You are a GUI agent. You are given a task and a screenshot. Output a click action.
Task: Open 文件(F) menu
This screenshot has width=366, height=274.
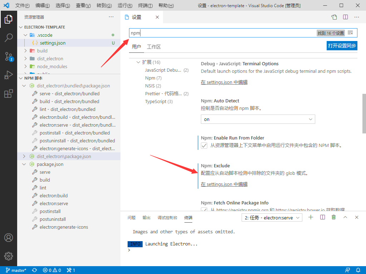pyautogui.click(x=23, y=6)
